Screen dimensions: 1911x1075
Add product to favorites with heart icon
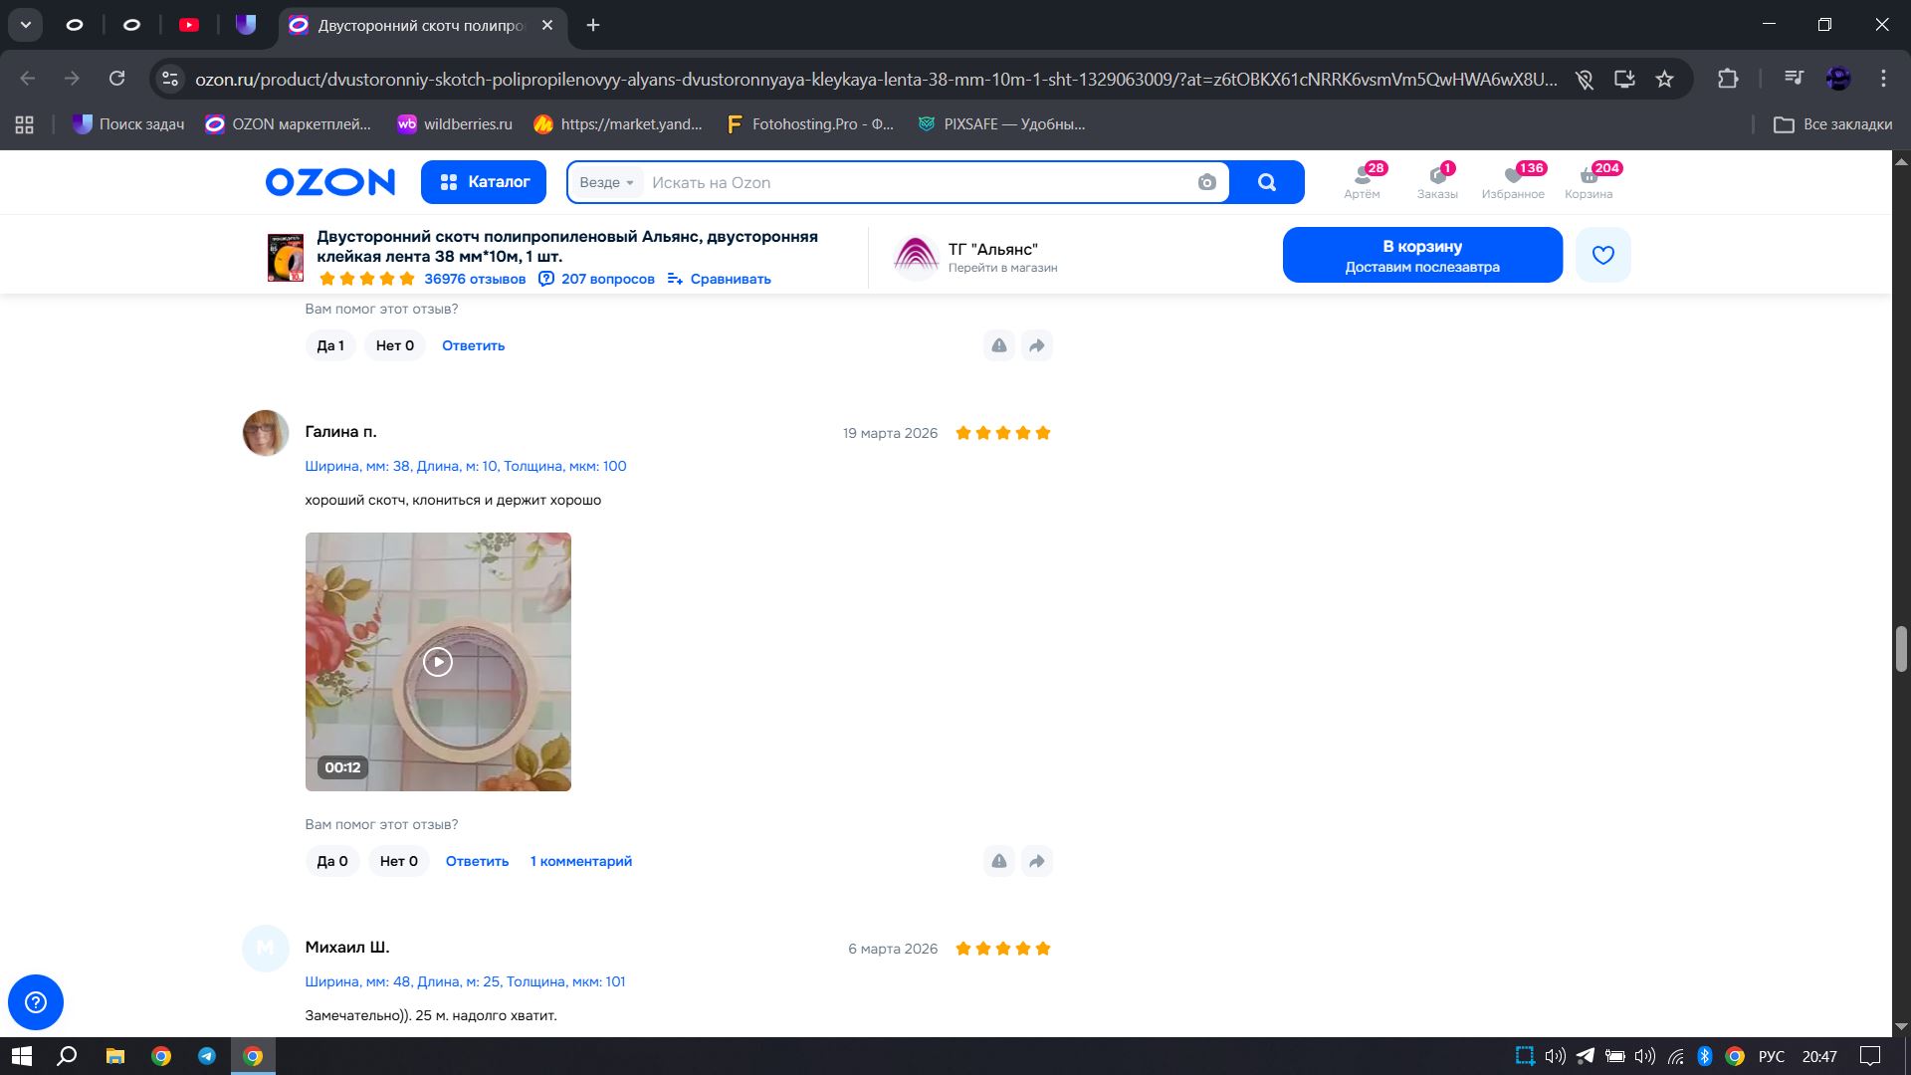1602,255
